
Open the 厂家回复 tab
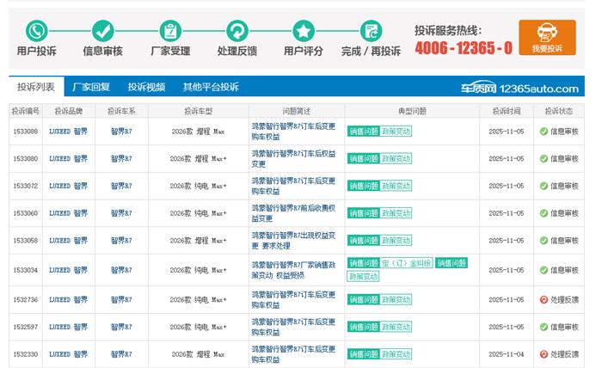point(91,87)
